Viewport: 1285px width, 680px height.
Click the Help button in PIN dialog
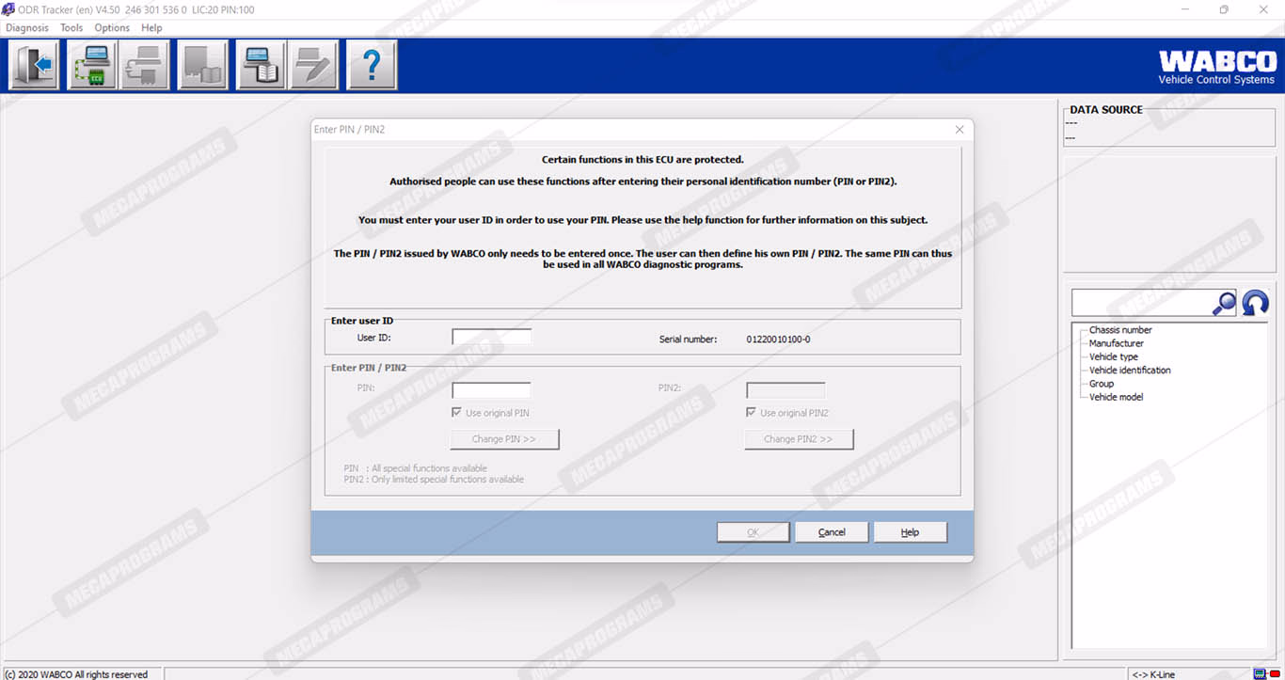pos(910,532)
